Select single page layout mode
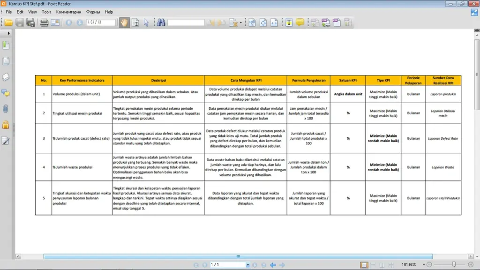The image size is (480, 270). tap(364, 265)
